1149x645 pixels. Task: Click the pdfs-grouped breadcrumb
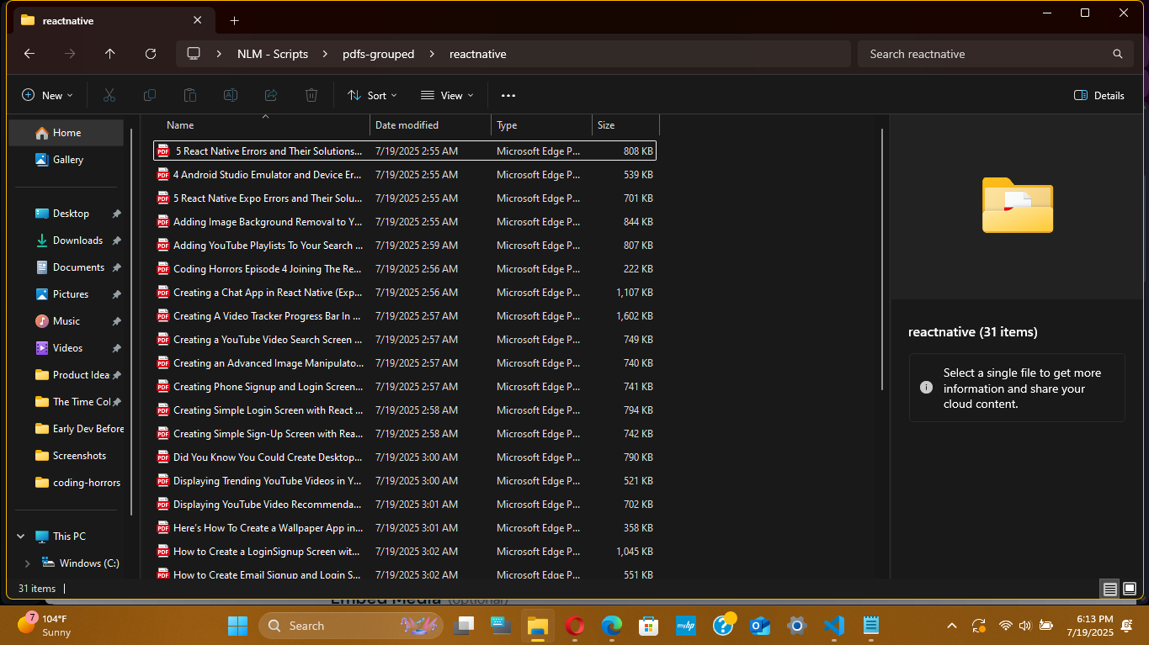[x=378, y=54]
